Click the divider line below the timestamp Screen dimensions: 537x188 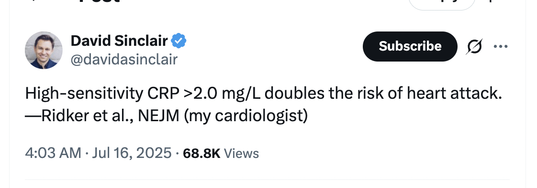pos(267,179)
